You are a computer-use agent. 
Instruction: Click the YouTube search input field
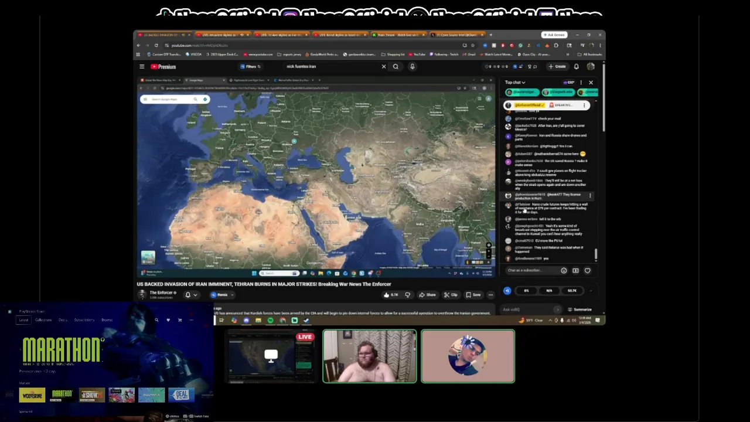point(331,67)
